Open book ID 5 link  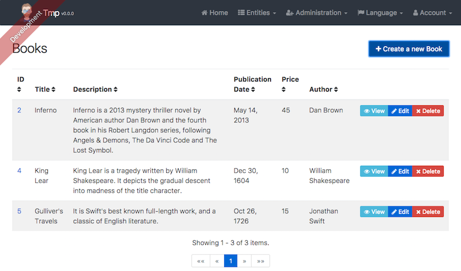19,211
